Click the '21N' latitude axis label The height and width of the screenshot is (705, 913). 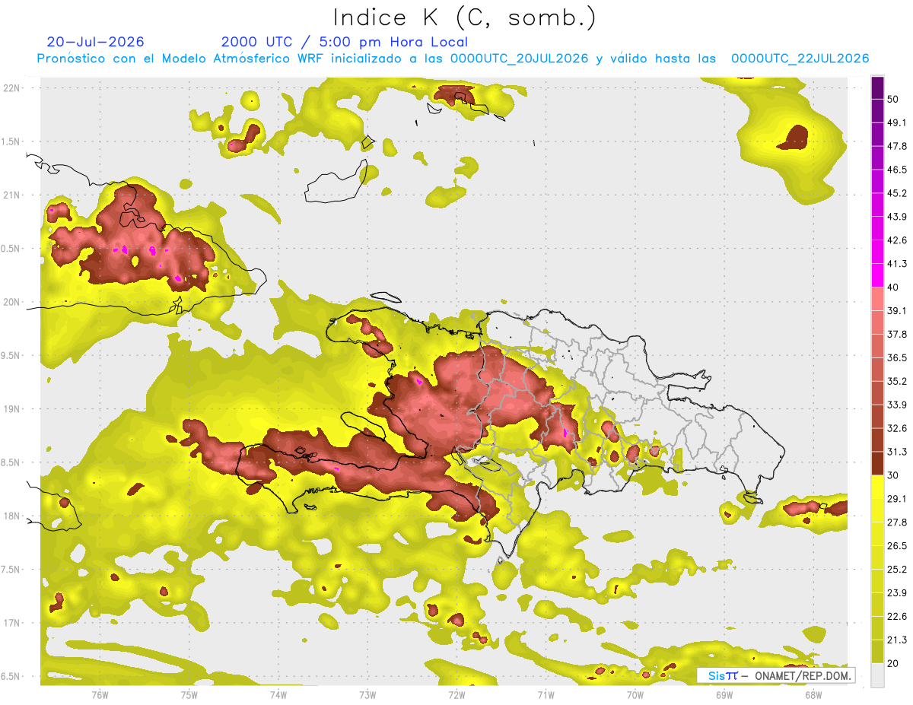[x=12, y=195]
